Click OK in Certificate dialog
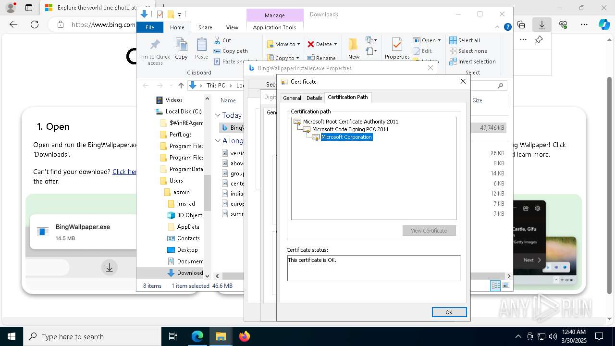Viewport: 615px width, 346px height. tap(449, 312)
